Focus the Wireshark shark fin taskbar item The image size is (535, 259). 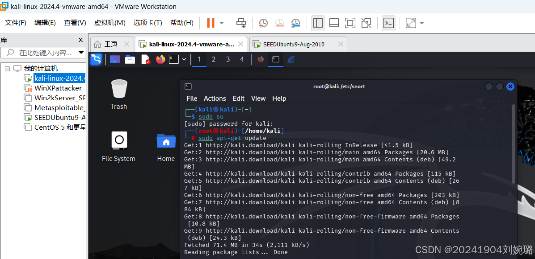[x=291, y=60]
